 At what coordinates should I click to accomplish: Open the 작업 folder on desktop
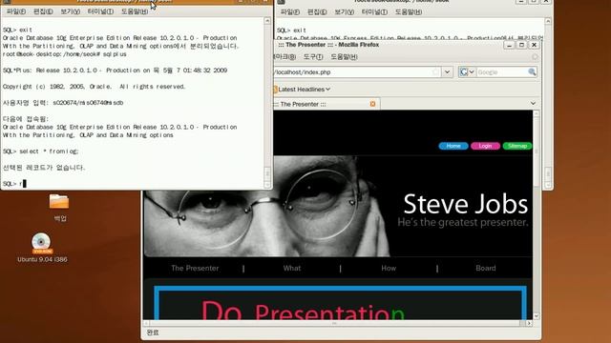59,202
